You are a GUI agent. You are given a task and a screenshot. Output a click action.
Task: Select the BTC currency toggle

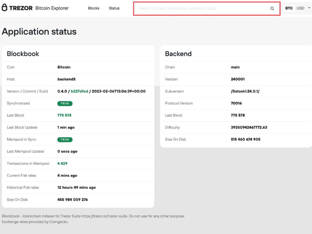point(289,8)
